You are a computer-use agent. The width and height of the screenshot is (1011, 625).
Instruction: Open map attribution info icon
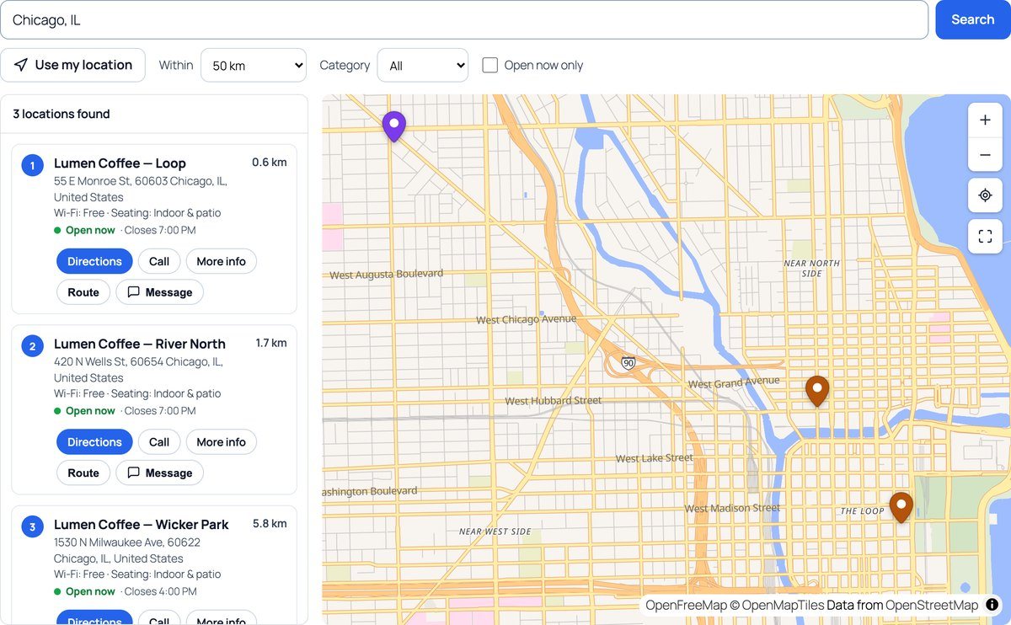992,605
